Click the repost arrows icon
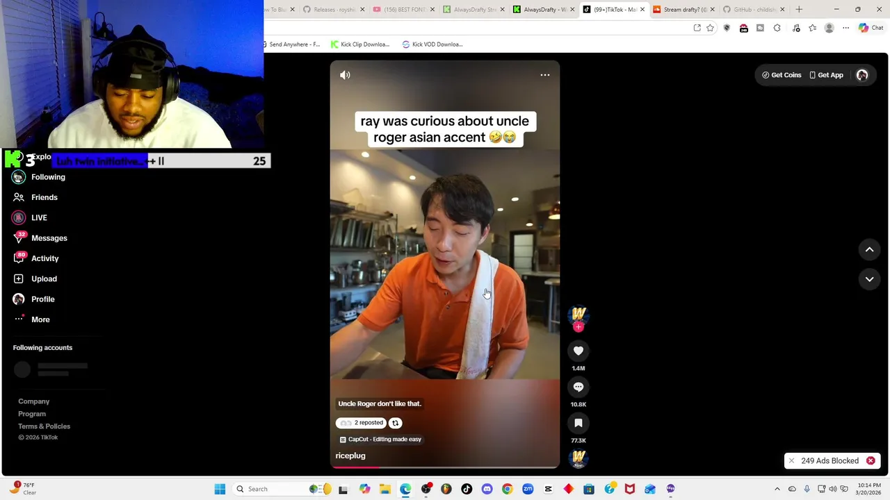890x500 pixels. pyautogui.click(x=395, y=423)
